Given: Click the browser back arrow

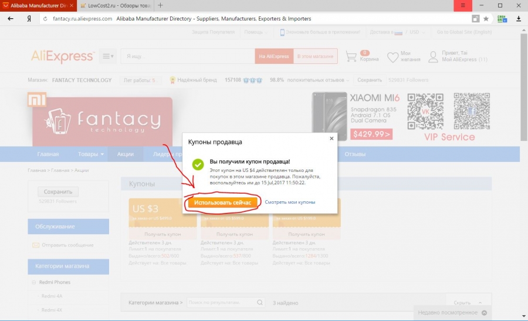Looking at the screenshot, I should point(11,19).
